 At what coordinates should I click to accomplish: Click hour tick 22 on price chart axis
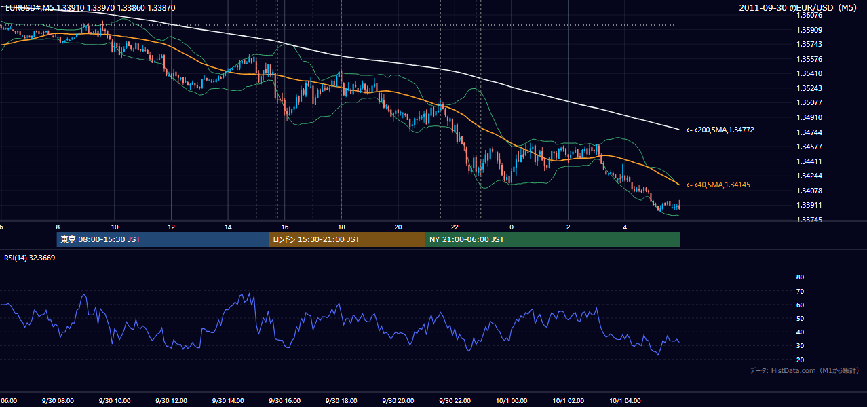pyautogui.click(x=455, y=227)
